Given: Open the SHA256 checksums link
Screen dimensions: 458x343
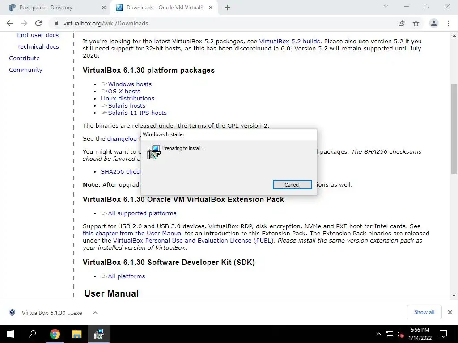Looking at the screenshot, I should [x=121, y=172].
